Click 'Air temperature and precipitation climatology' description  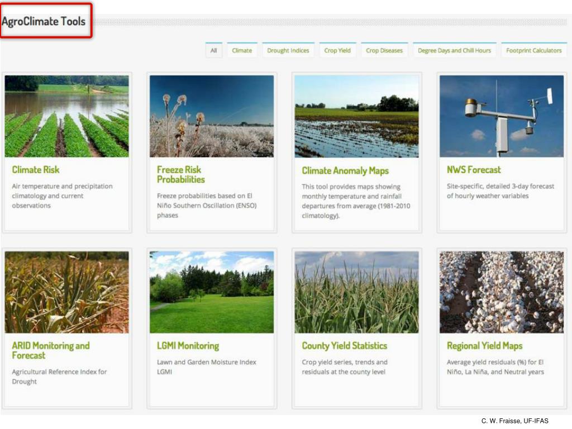(x=63, y=196)
